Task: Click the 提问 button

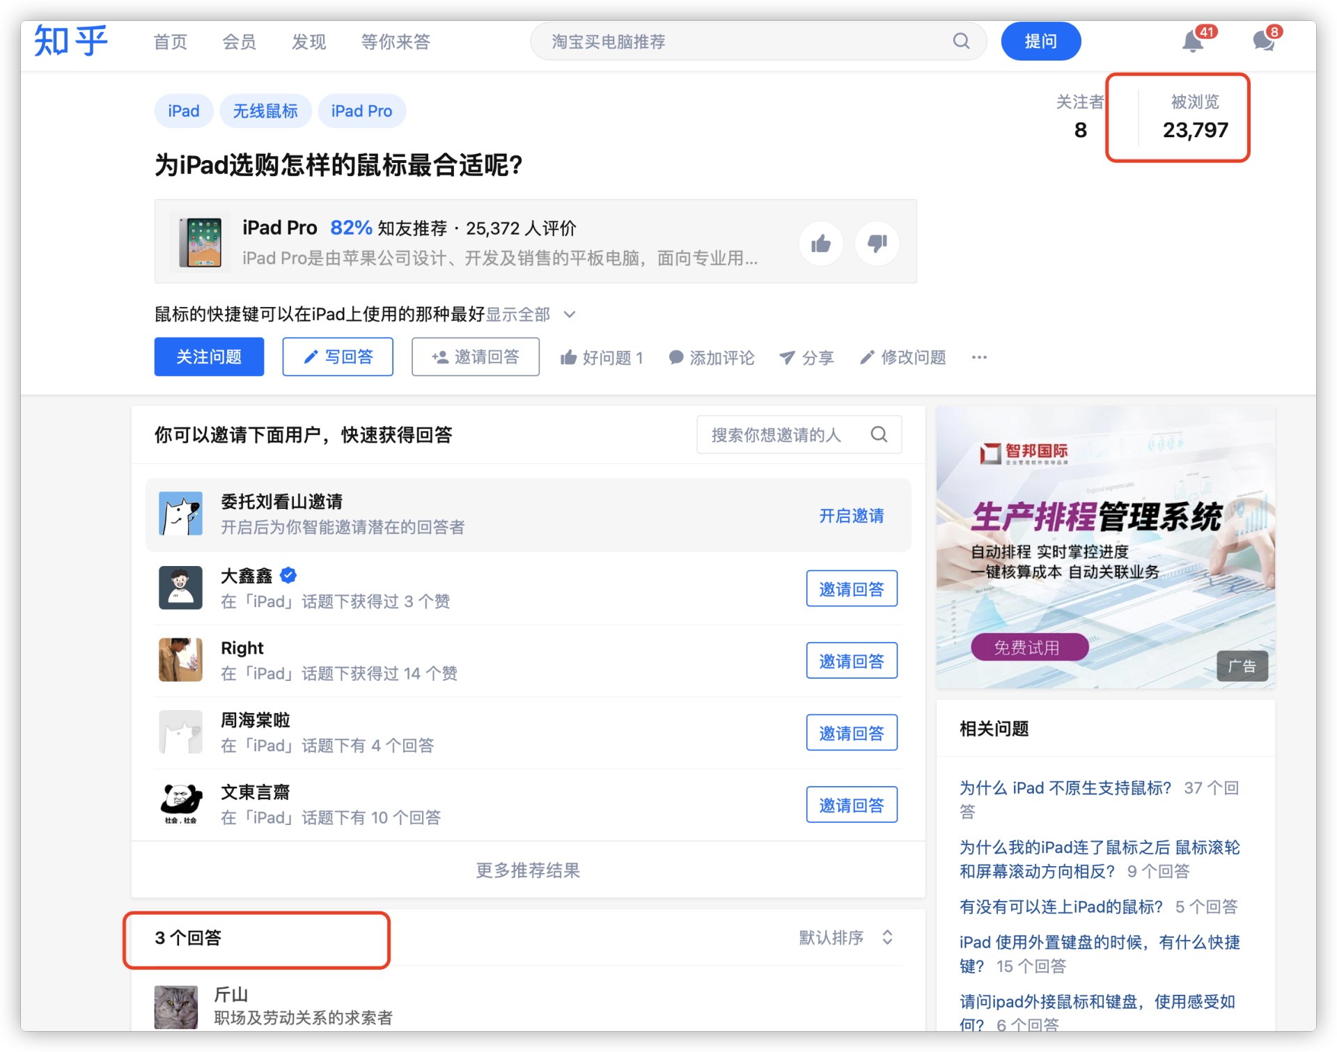Action: tap(1040, 41)
